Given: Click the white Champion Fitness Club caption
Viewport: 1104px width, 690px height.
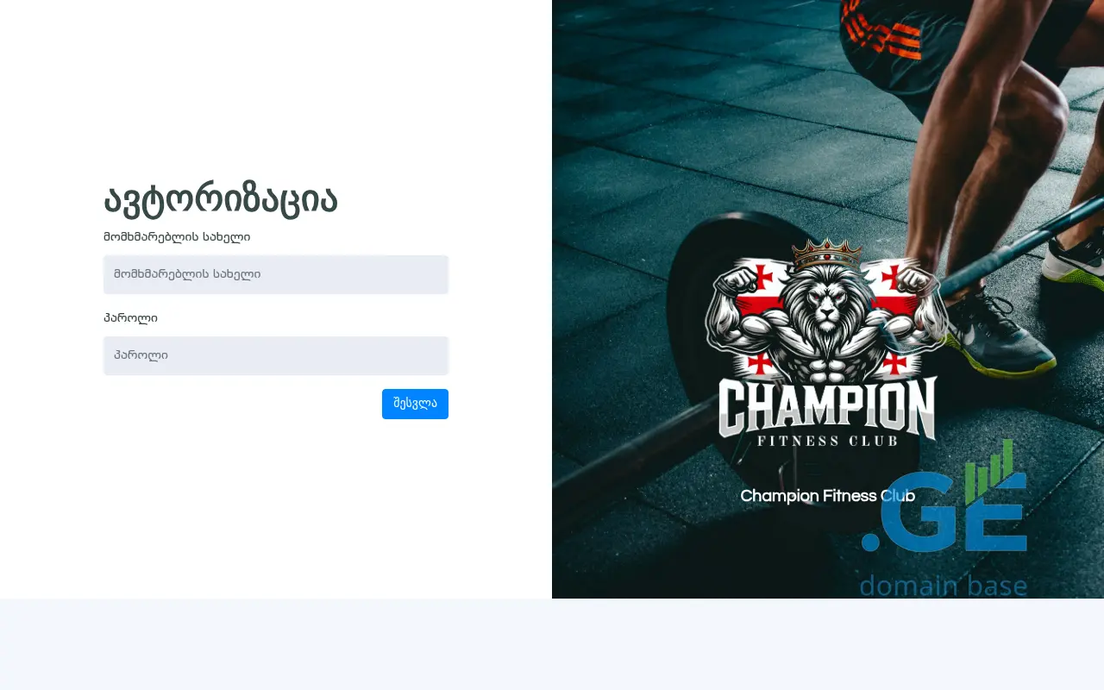Looking at the screenshot, I should (827, 496).
